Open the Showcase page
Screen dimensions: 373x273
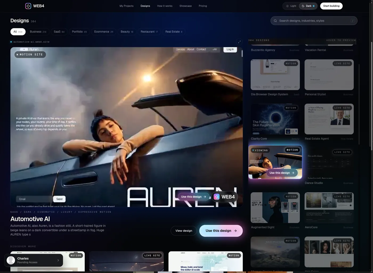(x=185, y=6)
